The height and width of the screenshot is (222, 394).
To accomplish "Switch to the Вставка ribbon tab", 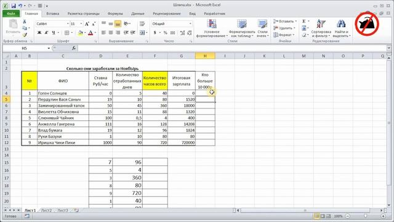I will coord(53,14).
